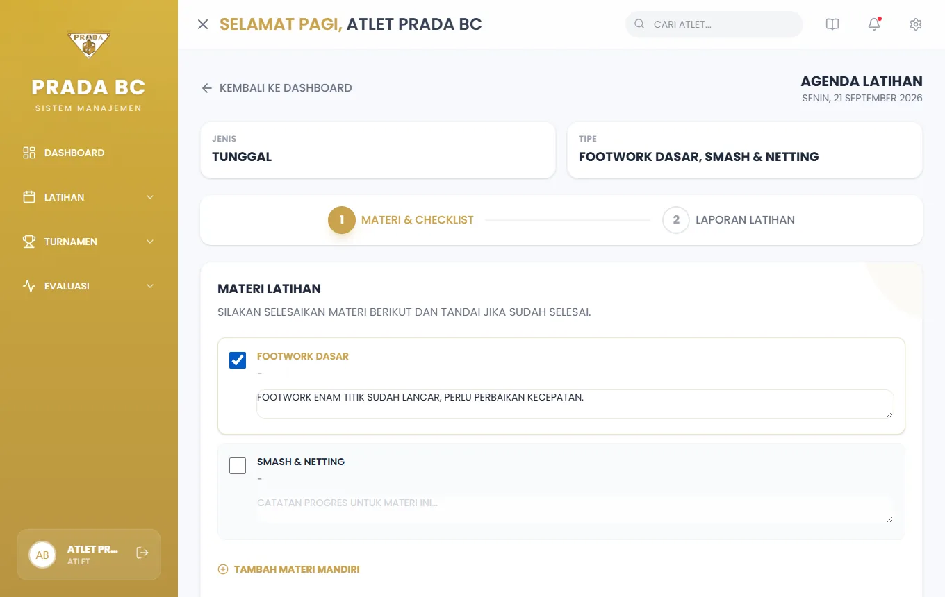Image resolution: width=945 pixels, height=597 pixels.
Task: Click the back arrow beside Kembali ke Dashboard
Action: (206, 88)
